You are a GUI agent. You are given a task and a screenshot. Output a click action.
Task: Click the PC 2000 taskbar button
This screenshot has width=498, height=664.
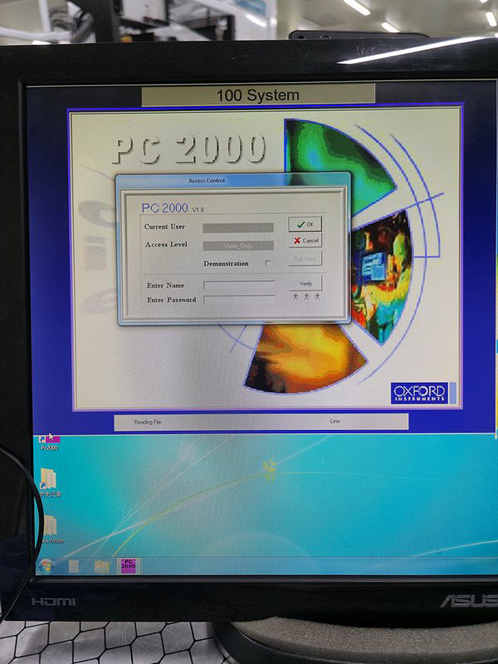click(x=129, y=566)
